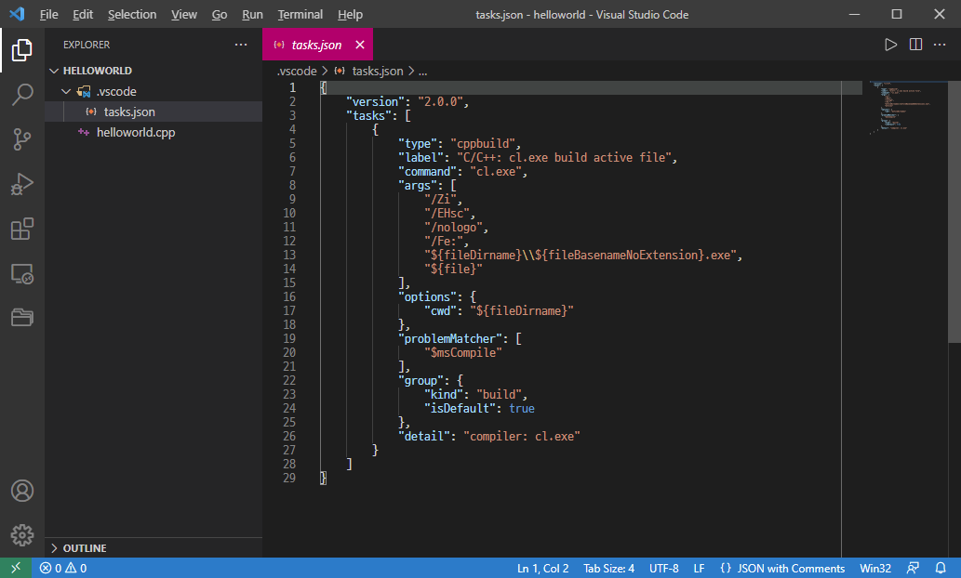Open the Run menu
This screenshot has height=578, width=961.
pos(252,14)
